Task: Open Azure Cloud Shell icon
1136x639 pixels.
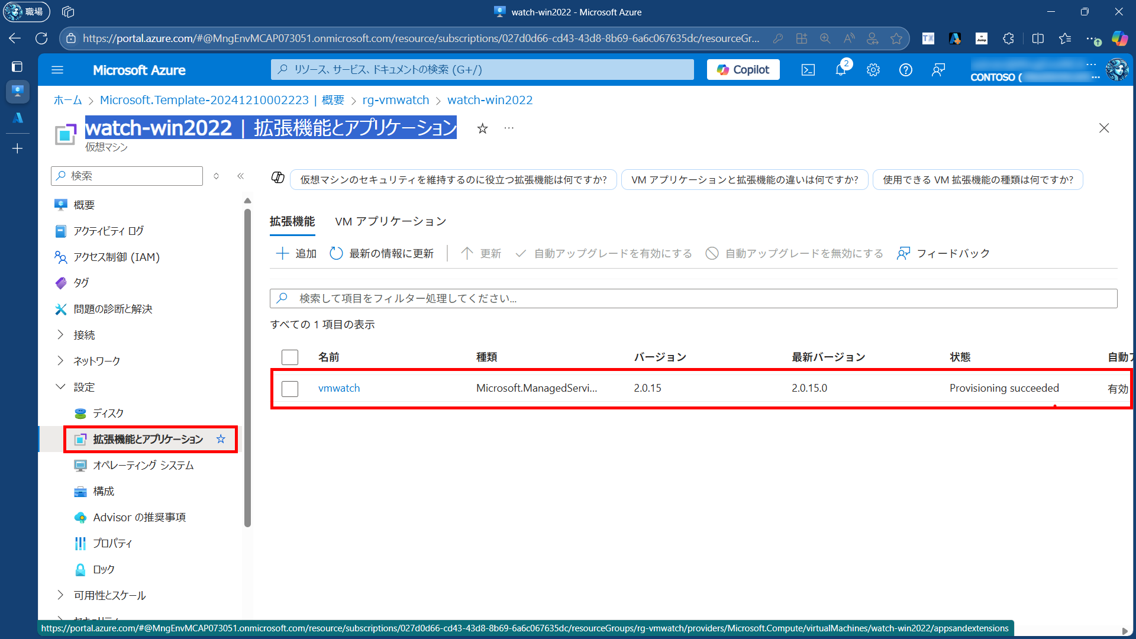Action: point(808,70)
